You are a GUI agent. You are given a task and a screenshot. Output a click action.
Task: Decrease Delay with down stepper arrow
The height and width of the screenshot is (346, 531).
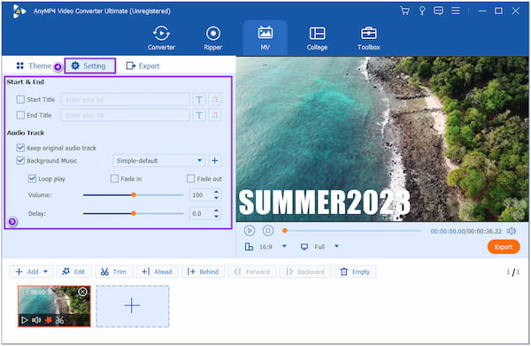click(x=217, y=217)
